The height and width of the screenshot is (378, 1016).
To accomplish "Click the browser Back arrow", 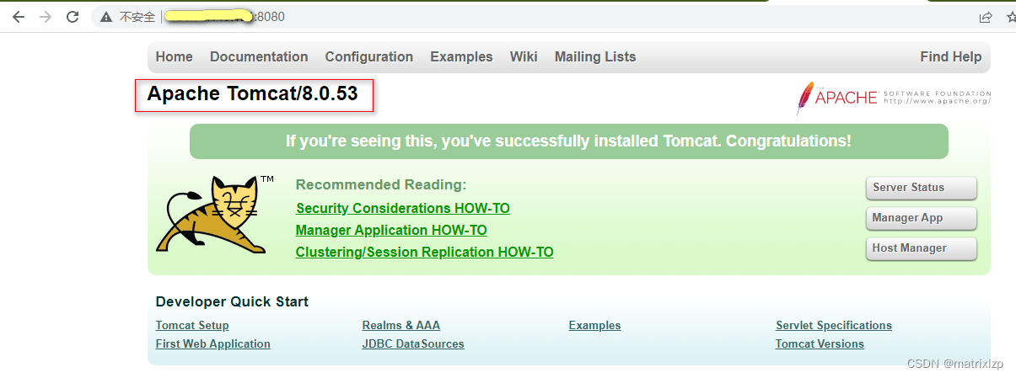I will point(18,17).
